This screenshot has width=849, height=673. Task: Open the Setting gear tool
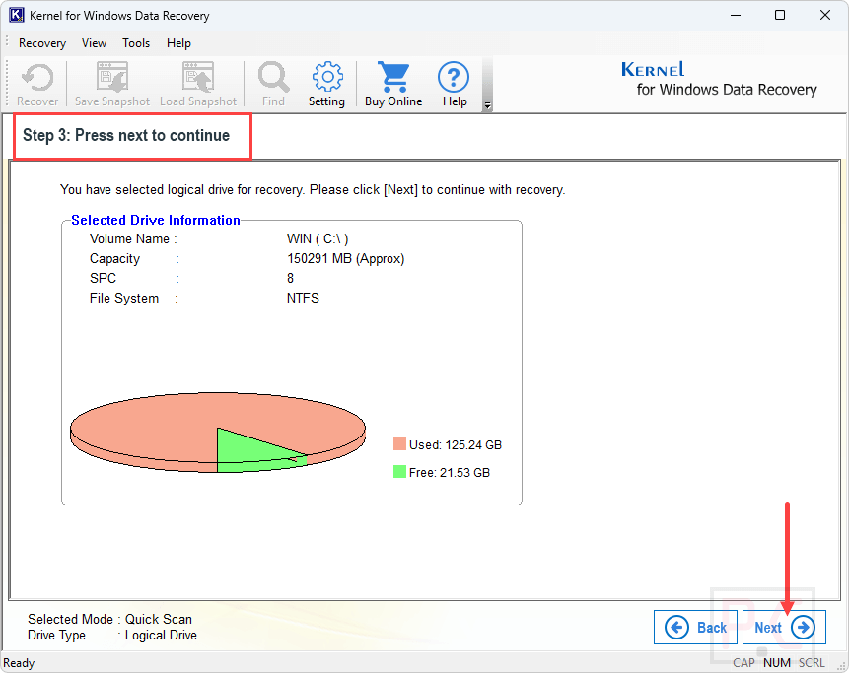coord(327,84)
